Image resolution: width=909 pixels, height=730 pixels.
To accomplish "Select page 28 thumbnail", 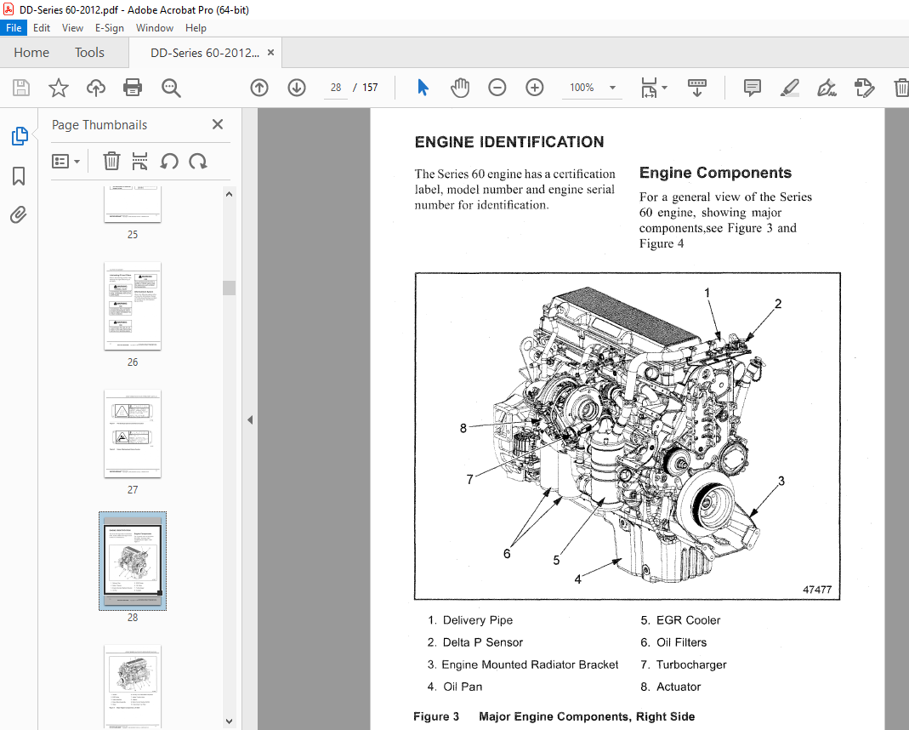I will click(x=132, y=562).
